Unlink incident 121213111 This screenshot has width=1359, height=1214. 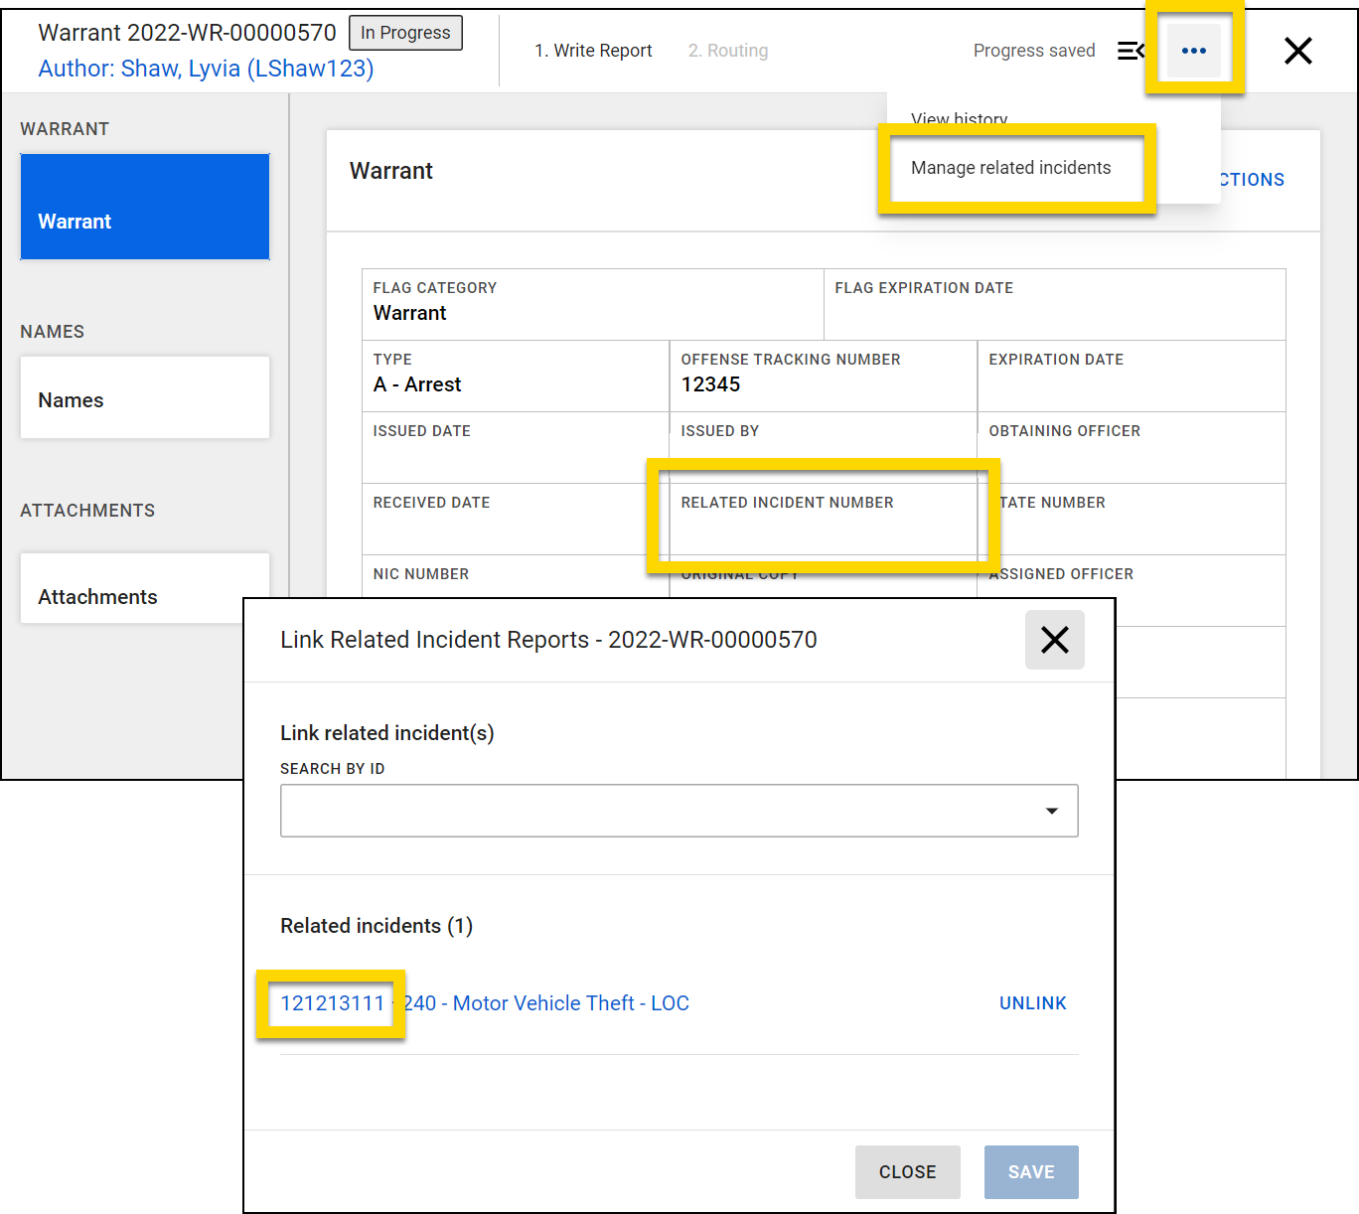click(x=1032, y=1002)
